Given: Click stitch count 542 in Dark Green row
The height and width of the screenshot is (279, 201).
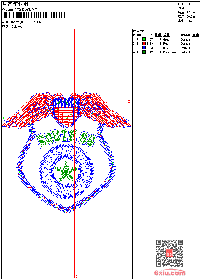Looking at the screenshot, I should [x=150, y=52].
